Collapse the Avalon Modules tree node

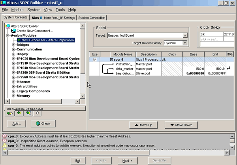click(8, 35)
